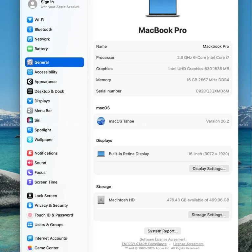This screenshot has height=252, width=252.
Task: Click the Display Settings... button
Action: pyautogui.click(x=209, y=169)
